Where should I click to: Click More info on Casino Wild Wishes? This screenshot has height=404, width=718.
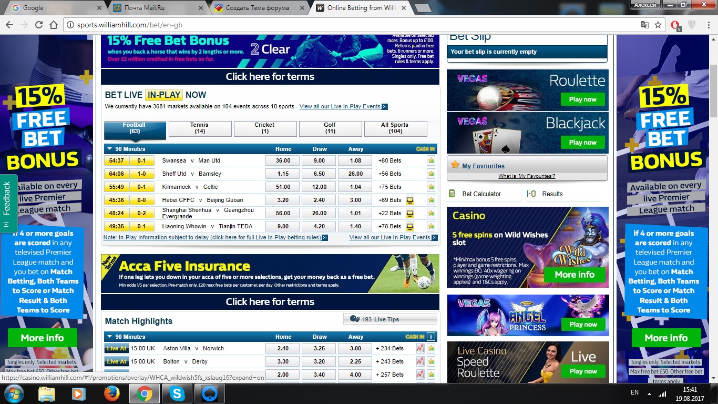click(x=575, y=275)
